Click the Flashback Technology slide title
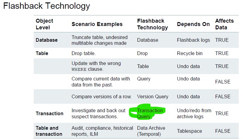The height and width of the screenshot is (140, 243). point(46,6)
